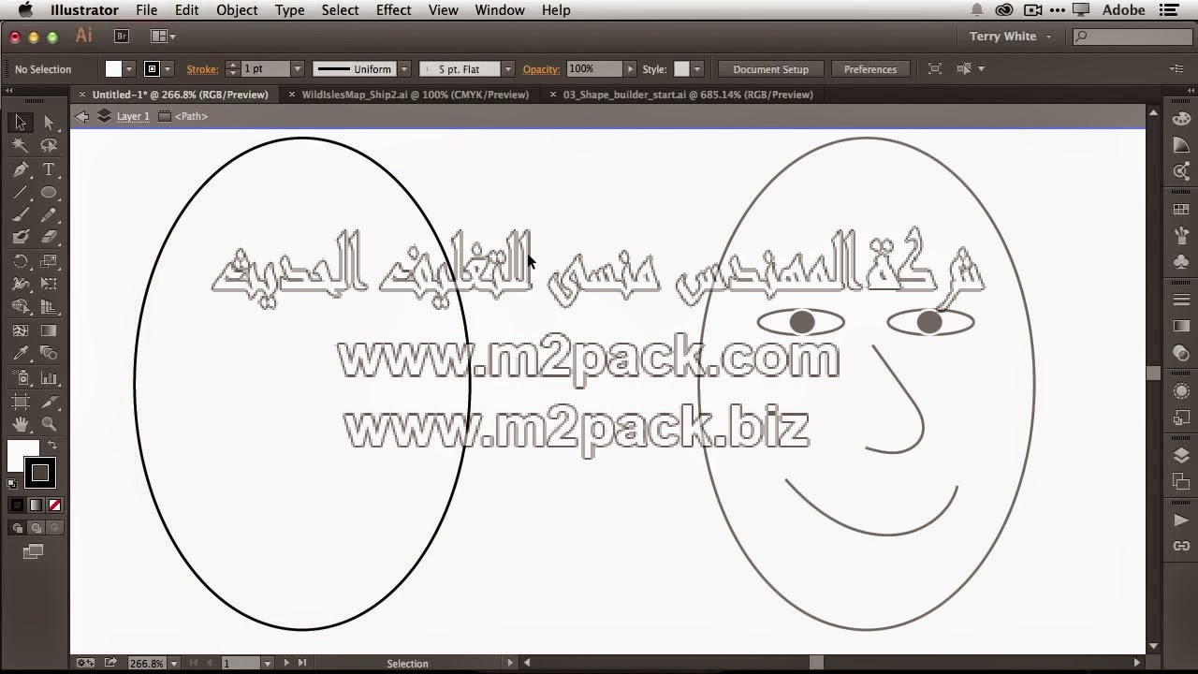
Task: Set paint mode to None
Action: click(x=54, y=505)
